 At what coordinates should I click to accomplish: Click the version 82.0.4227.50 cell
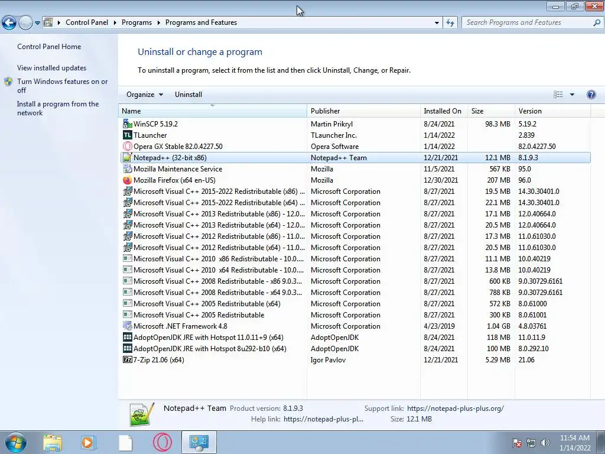[x=536, y=147]
